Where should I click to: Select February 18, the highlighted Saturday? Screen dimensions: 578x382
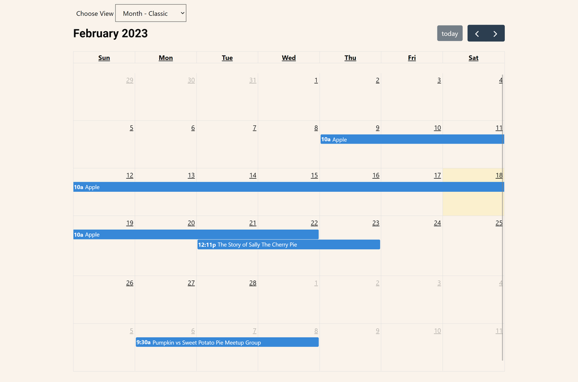(x=499, y=175)
